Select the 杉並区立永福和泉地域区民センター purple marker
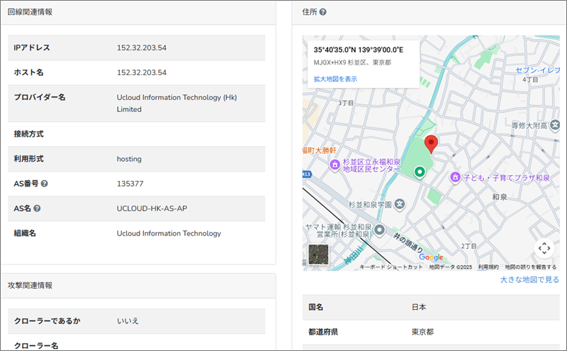 [x=335, y=165]
